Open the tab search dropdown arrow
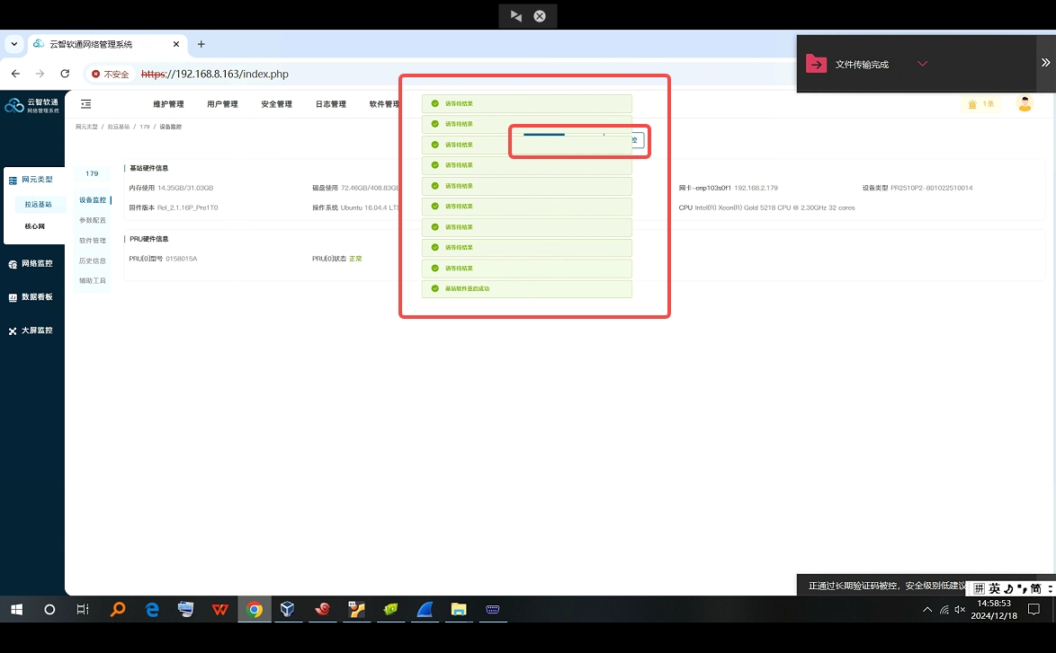 pos(14,44)
